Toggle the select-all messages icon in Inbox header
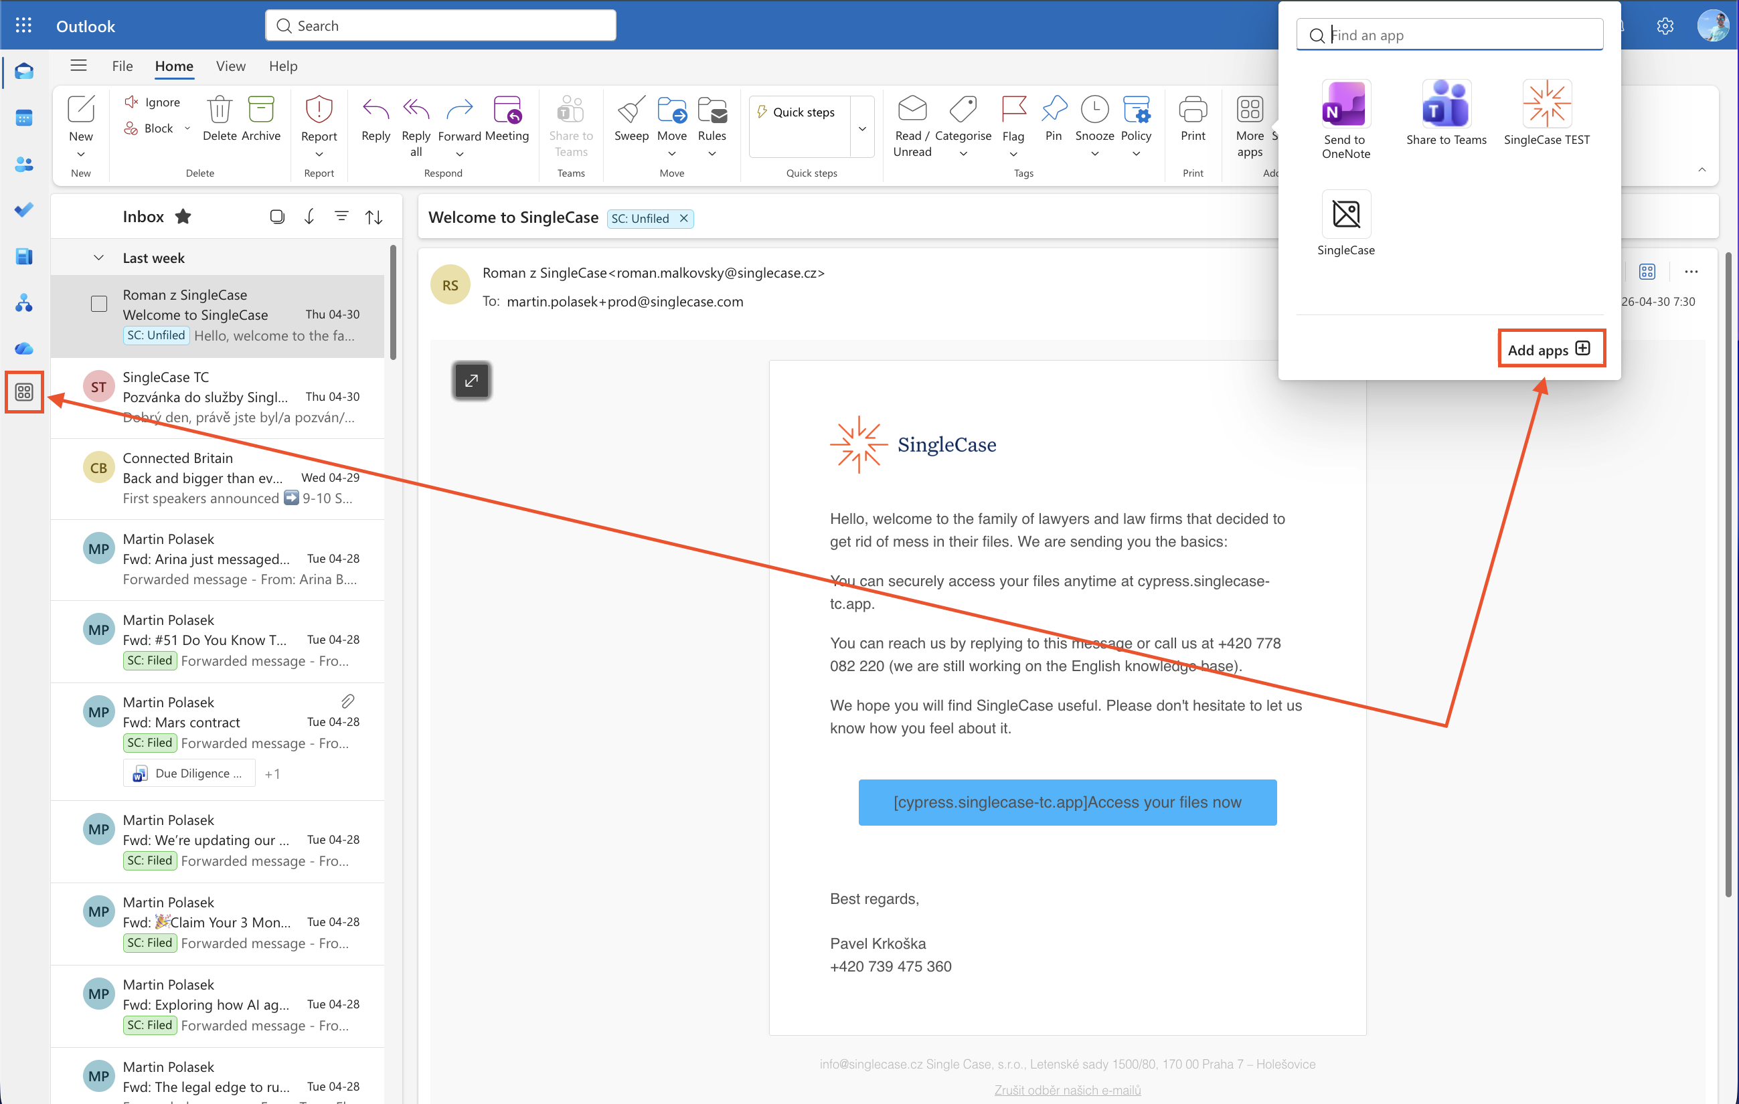The image size is (1739, 1104). point(276,216)
